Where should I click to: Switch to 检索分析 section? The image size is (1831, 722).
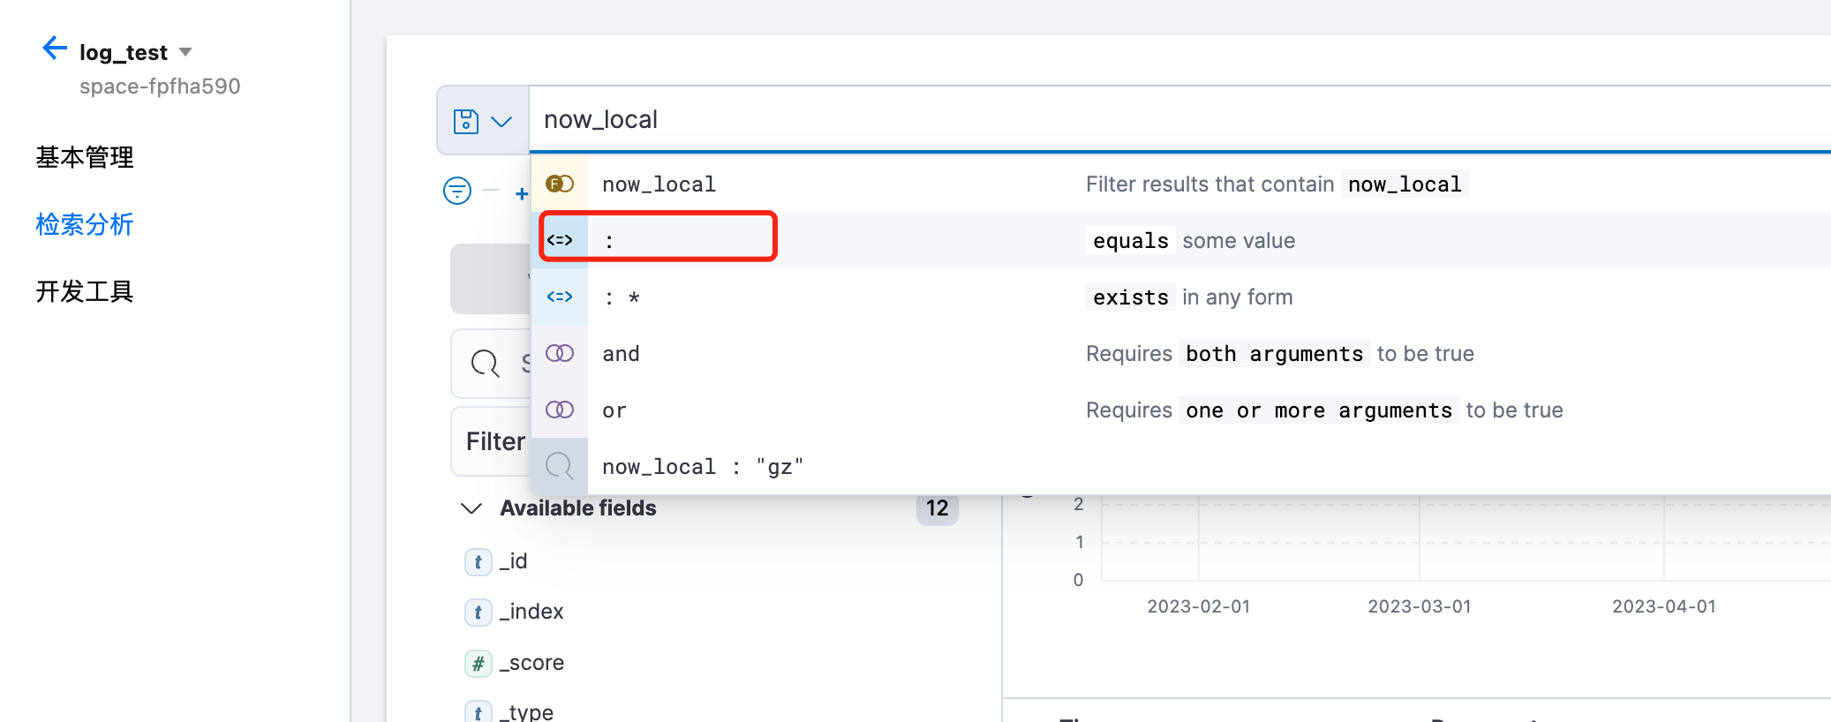click(x=85, y=224)
